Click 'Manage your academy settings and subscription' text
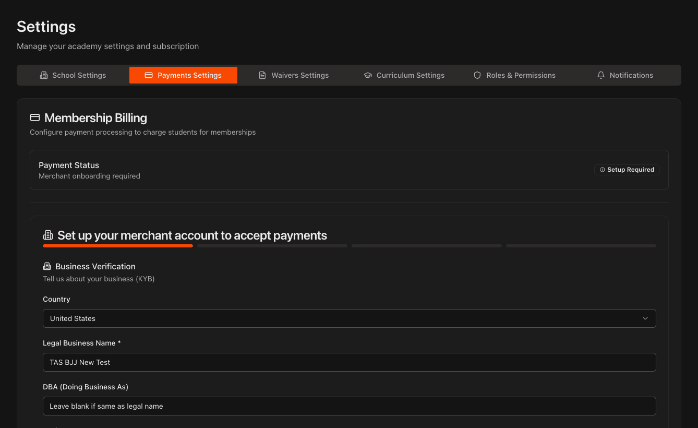Screen dimensions: 698x428 point(107,46)
